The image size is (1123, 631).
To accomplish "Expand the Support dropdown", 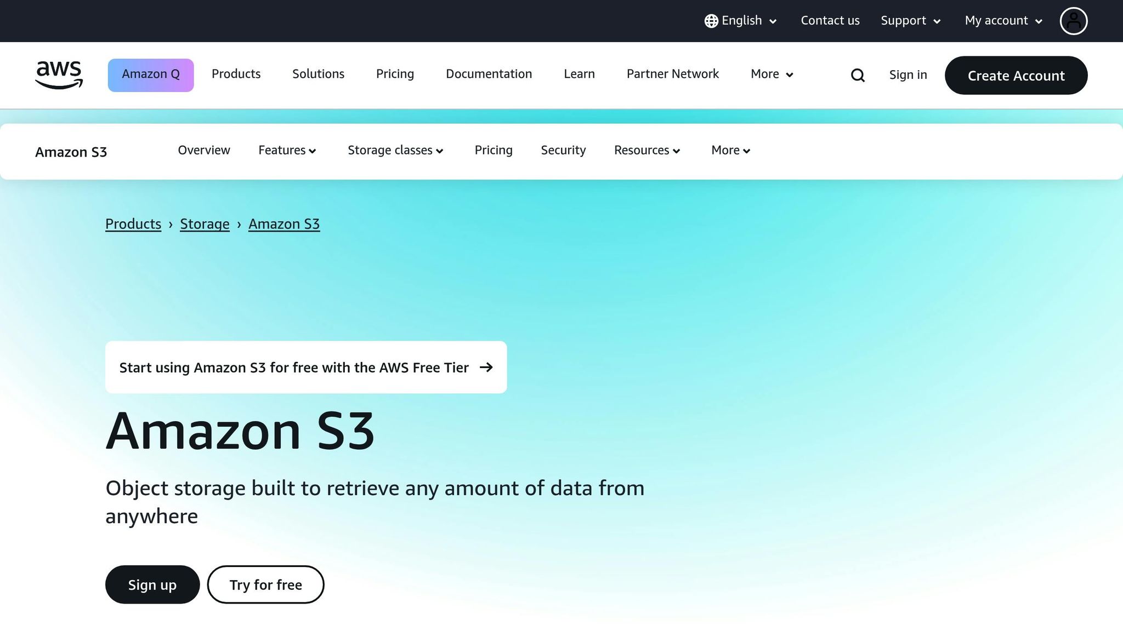I will click(911, 21).
